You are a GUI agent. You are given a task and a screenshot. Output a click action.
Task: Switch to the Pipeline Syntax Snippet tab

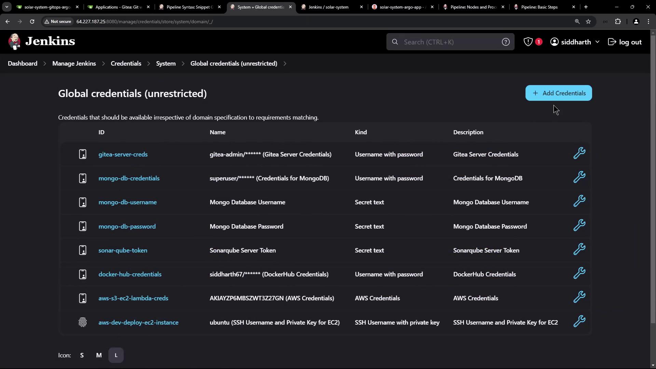click(190, 7)
